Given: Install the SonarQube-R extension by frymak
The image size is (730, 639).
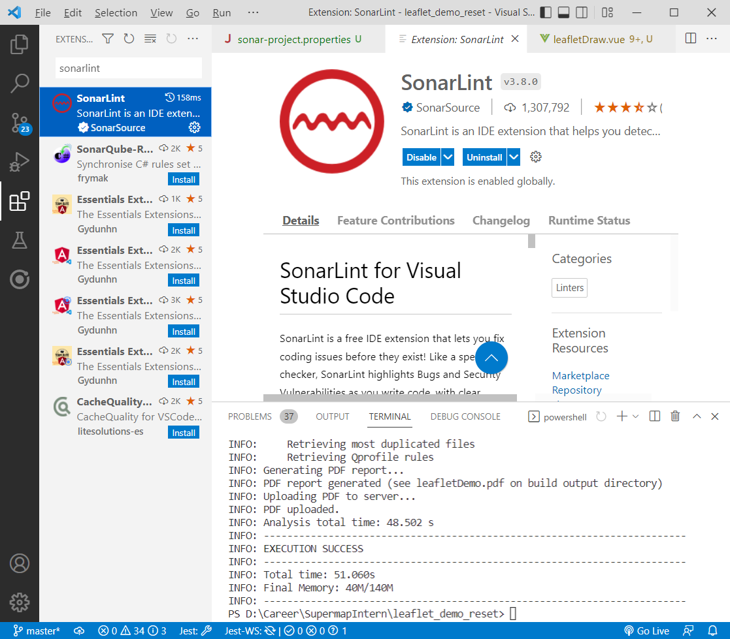Looking at the screenshot, I should pyautogui.click(x=184, y=179).
